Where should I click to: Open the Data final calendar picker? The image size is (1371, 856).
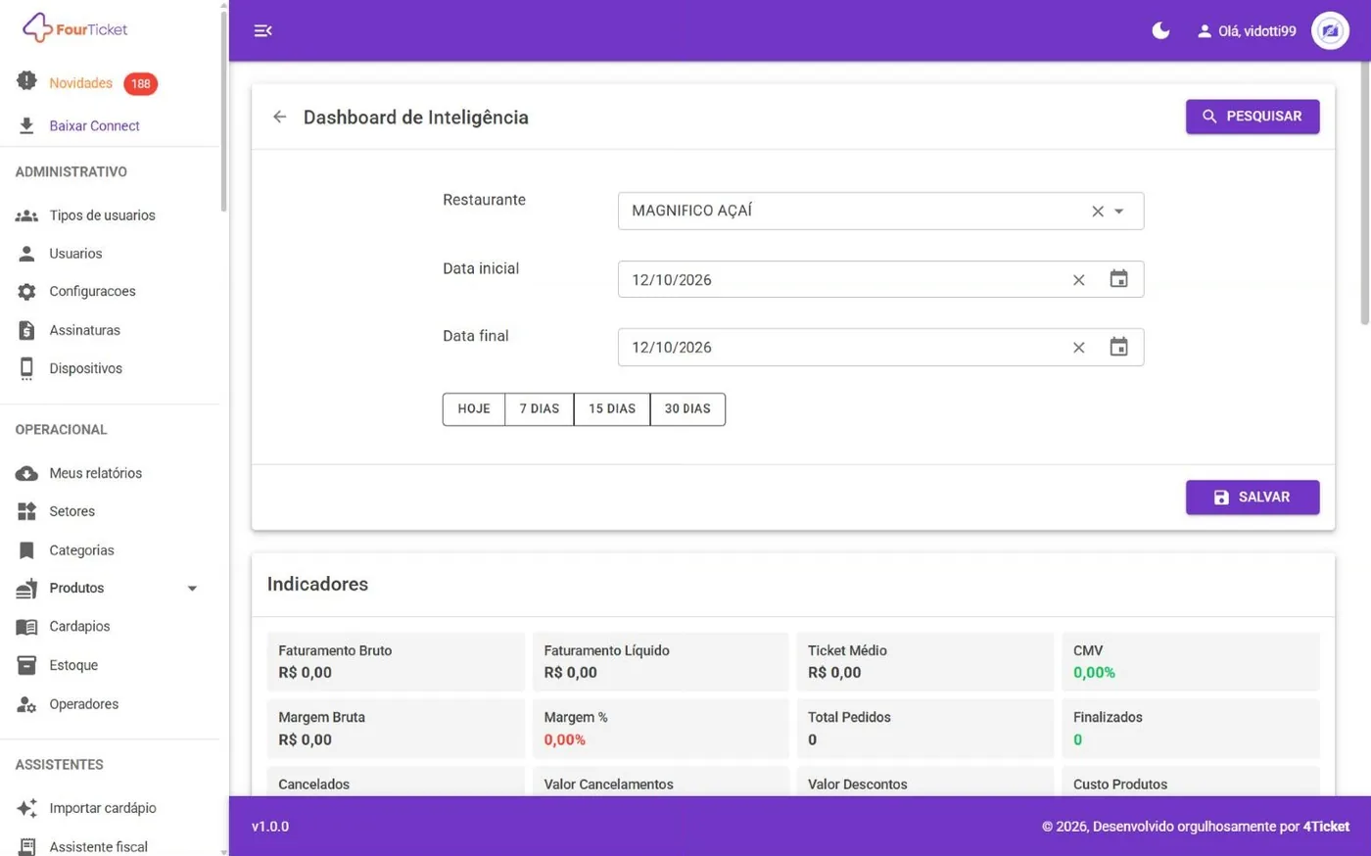[1118, 347]
